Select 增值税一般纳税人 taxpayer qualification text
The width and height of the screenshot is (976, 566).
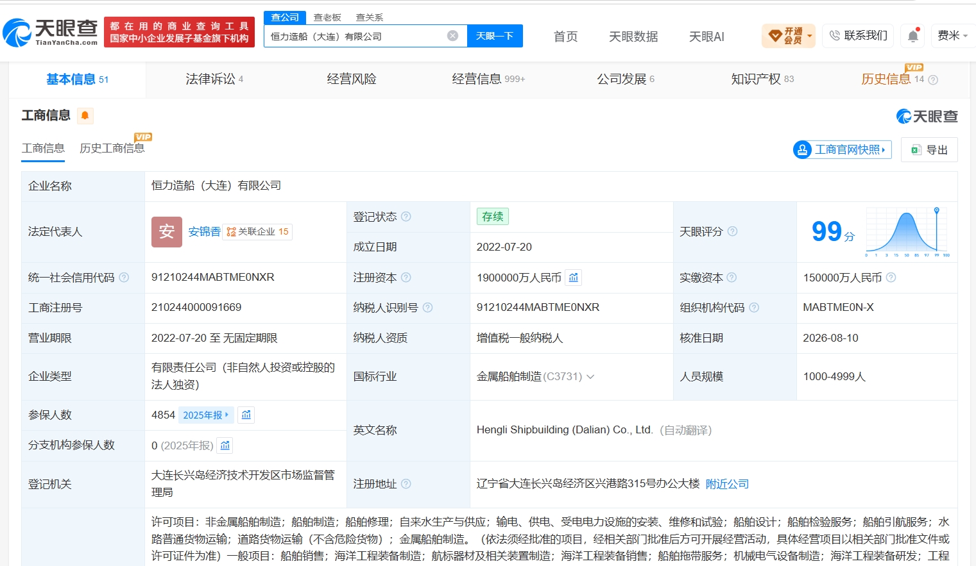pyautogui.click(x=520, y=338)
